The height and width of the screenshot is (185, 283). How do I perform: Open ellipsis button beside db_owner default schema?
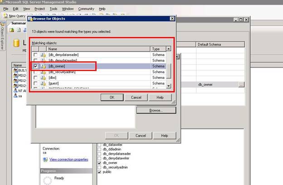[241, 84]
